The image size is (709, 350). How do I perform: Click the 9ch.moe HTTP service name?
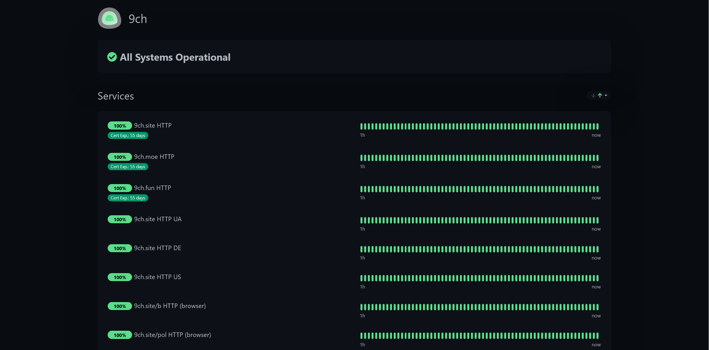click(x=154, y=157)
